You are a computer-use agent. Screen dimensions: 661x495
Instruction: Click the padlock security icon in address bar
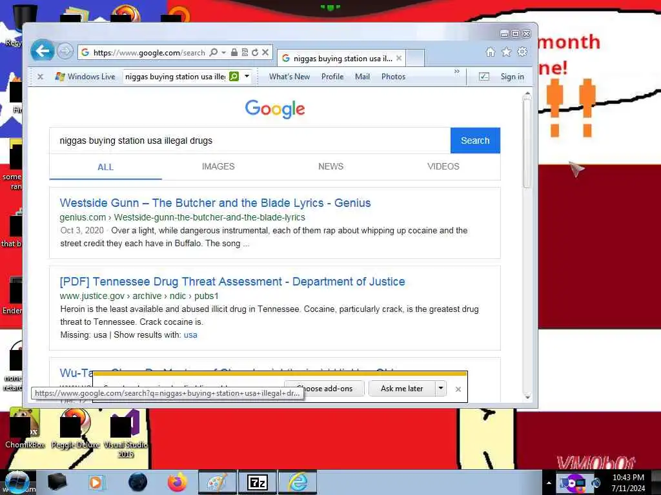click(x=234, y=52)
